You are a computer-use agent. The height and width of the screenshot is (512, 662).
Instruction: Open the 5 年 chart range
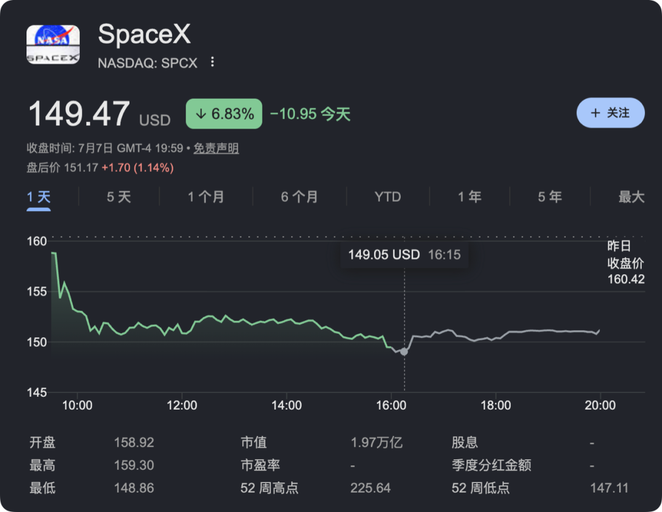[550, 197]
